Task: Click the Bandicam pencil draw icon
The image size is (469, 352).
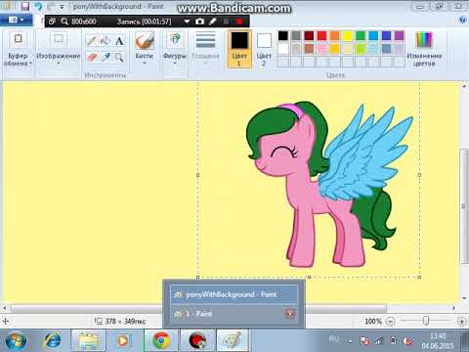Action: point(213,22)
